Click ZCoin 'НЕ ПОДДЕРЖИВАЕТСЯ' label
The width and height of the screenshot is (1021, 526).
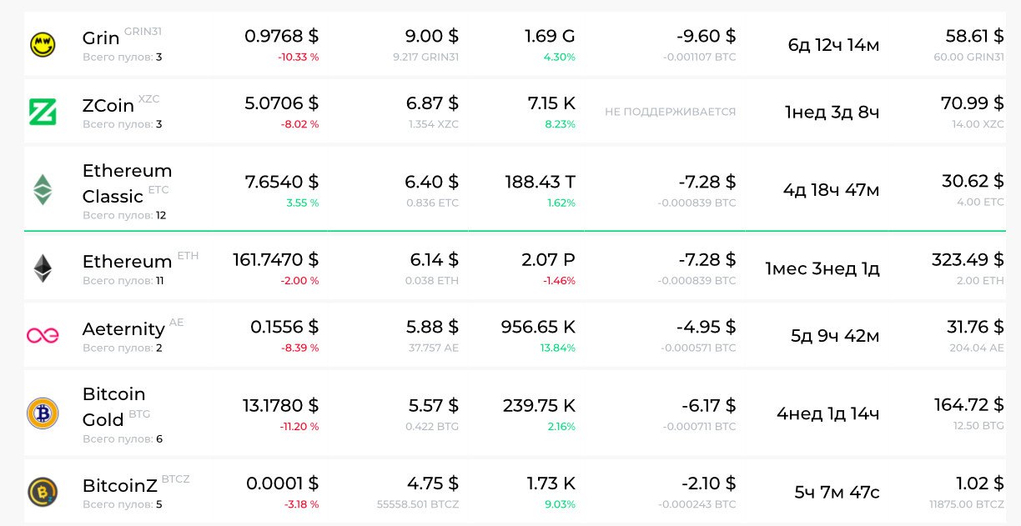coord(670,112)
